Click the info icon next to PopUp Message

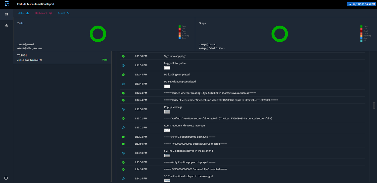[x=123, y=109]
